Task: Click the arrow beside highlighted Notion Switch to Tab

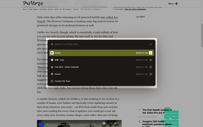Action: [x=150, y=53]
